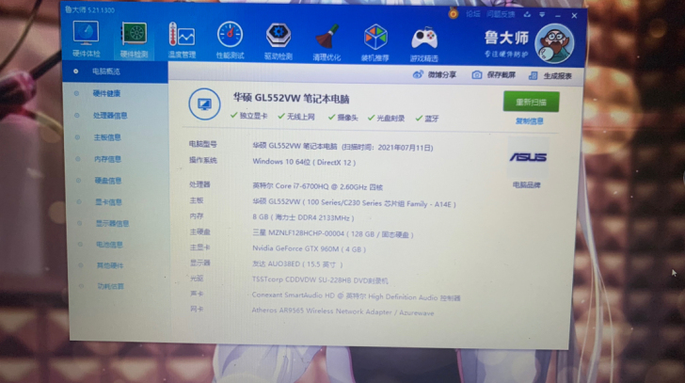This screenshot has width=685, height=383.
Task: Click the 论坛 forum link
Action: click(472, 14)
